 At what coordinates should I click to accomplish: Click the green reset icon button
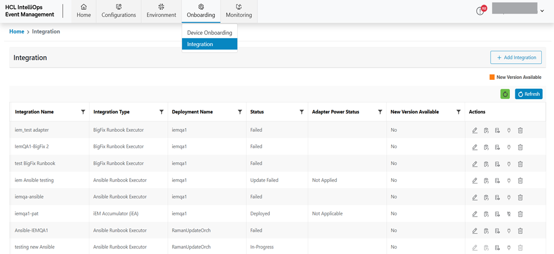point(505,94)
